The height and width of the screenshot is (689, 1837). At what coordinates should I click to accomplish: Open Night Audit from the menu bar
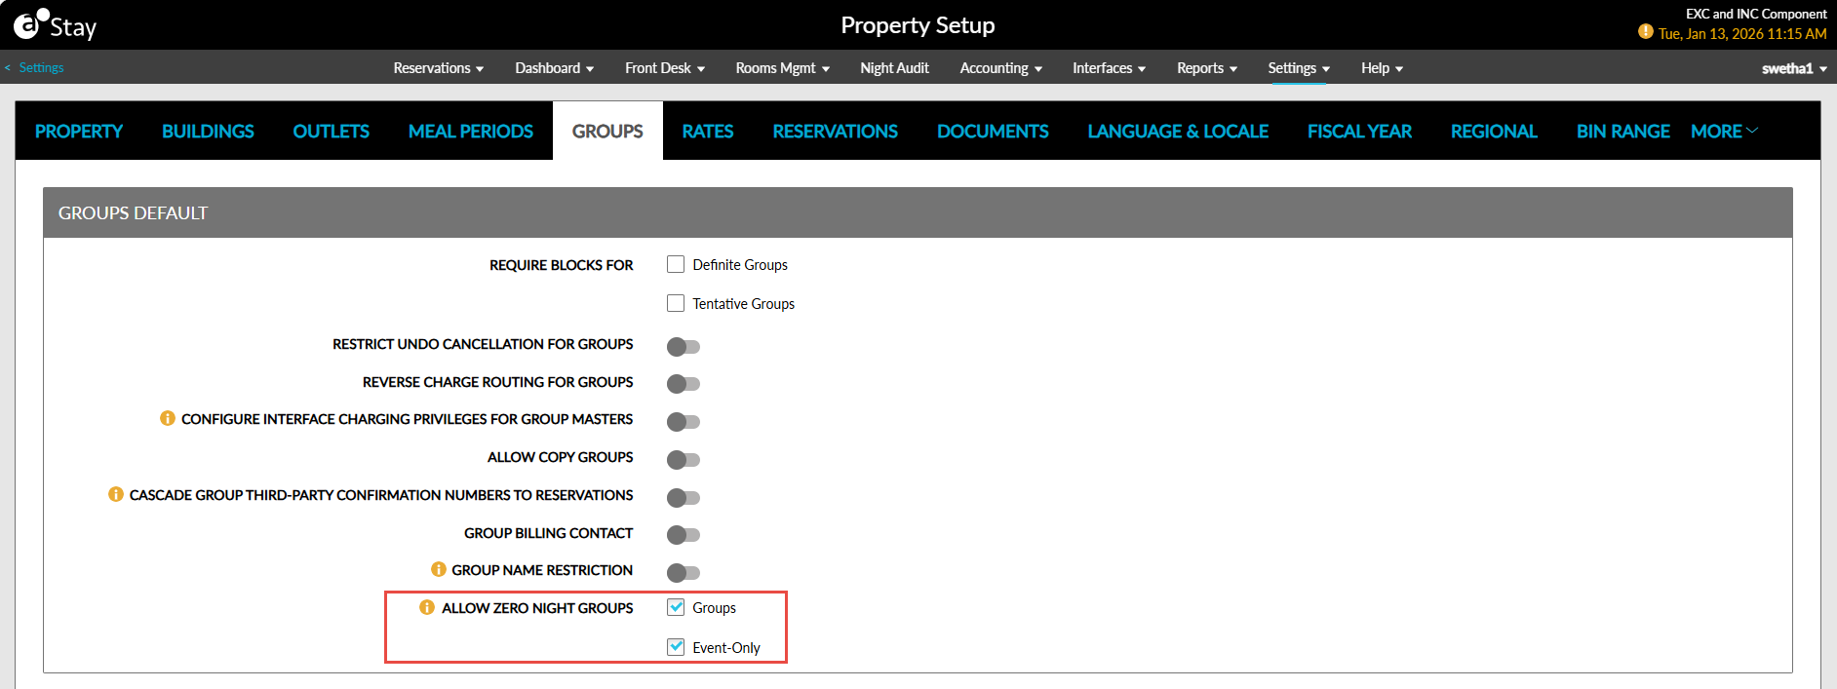pos(894,68)
